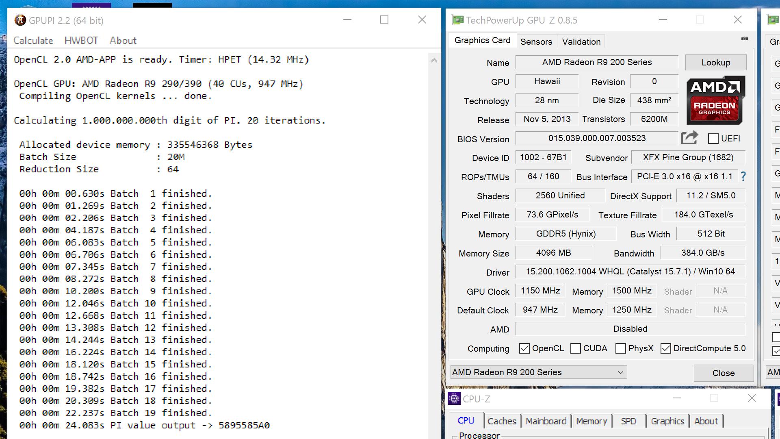Select the CPU tab in CPU-Z
The width and height of the screenshot is (780, 439).
coord(466,421)
